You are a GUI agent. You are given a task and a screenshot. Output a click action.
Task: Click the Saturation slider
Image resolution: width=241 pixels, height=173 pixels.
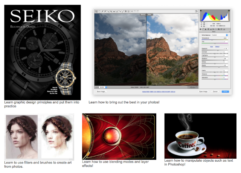(x=215, y=79)
